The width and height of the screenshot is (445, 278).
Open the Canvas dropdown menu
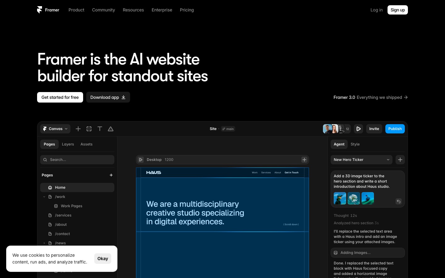[x=55, y=129]
